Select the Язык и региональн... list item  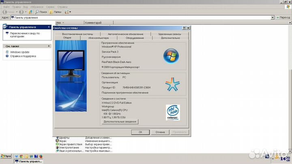point(70,151)
